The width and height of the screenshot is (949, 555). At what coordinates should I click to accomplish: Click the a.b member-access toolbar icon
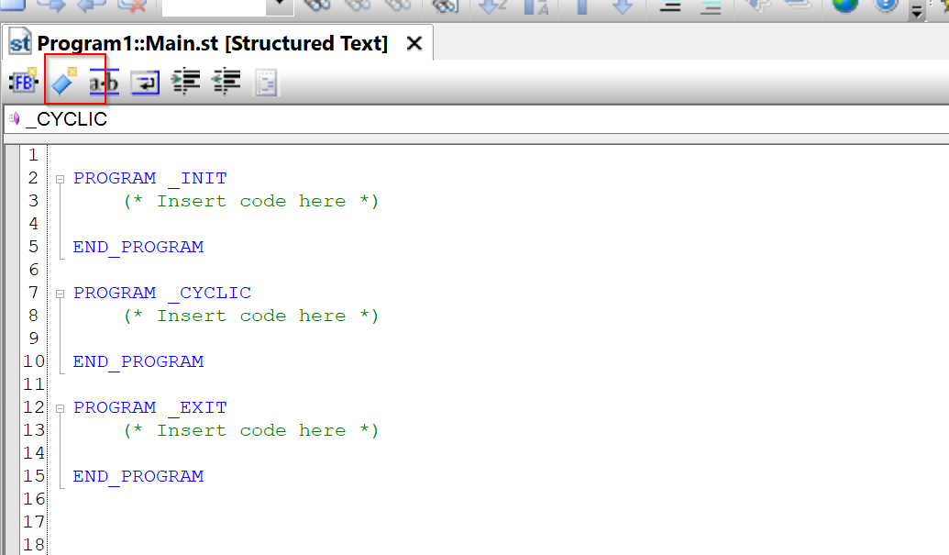pyautogui.click(x=105, y=83)
